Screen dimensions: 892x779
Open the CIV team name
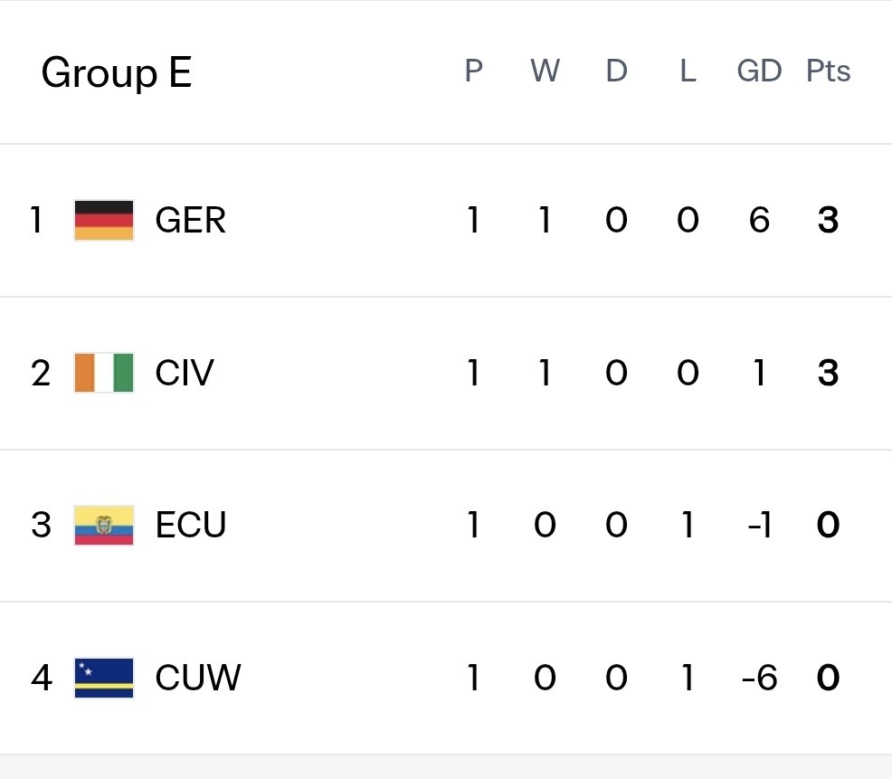point(185,373)
